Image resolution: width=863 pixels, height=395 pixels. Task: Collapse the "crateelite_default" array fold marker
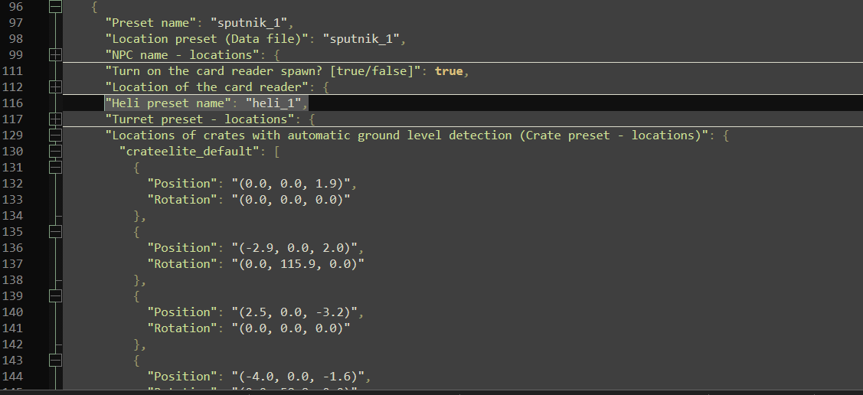coord(54,152)
